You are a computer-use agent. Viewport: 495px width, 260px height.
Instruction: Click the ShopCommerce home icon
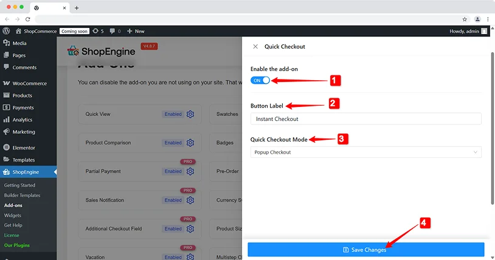pos(18,31)
